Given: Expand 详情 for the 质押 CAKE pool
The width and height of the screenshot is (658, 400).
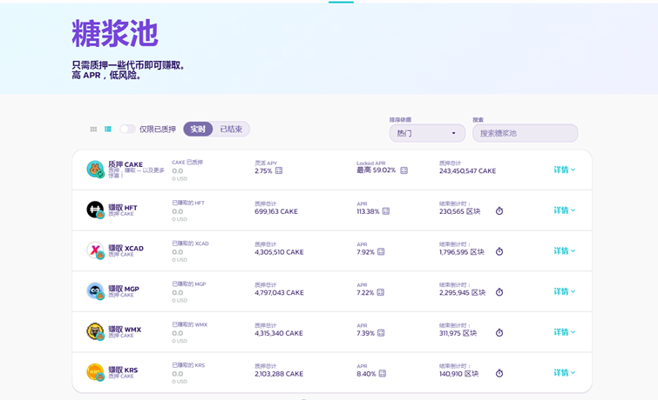Looking at the screenshot, I should (x=565, y=170).
